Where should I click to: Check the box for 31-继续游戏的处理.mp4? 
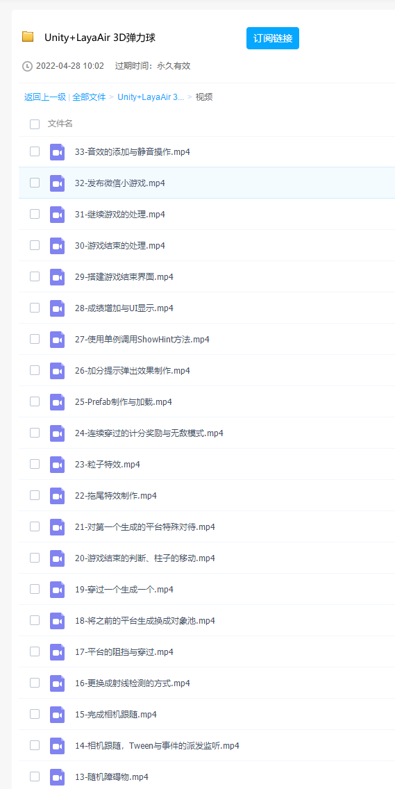click(x=35, y=214)
